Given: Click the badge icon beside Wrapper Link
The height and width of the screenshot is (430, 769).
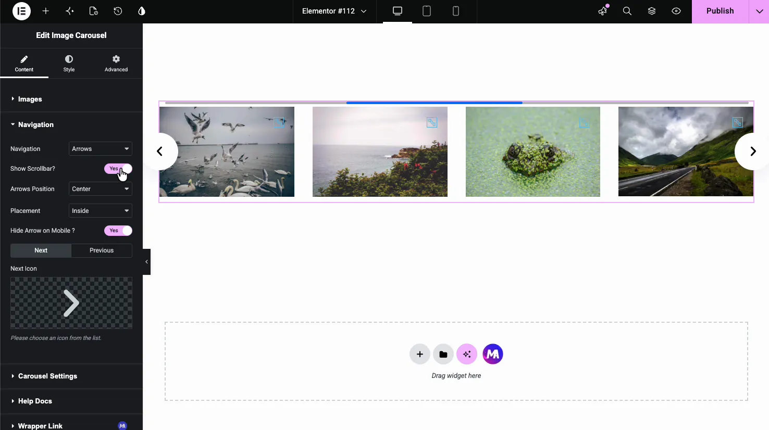Looking at the screenshot, I should pos(122,426).
